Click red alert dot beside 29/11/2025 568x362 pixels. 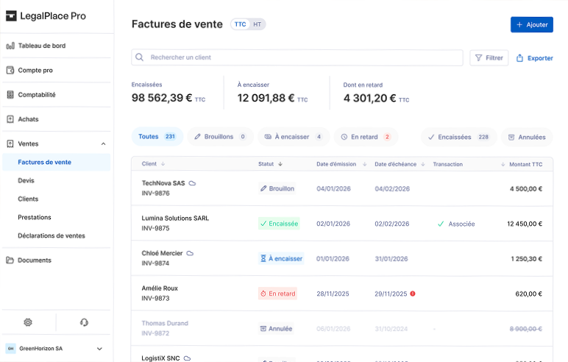point(413,294)
